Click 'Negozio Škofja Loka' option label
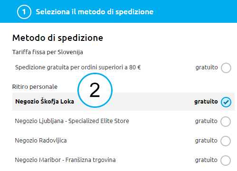 tap(45, 101)
